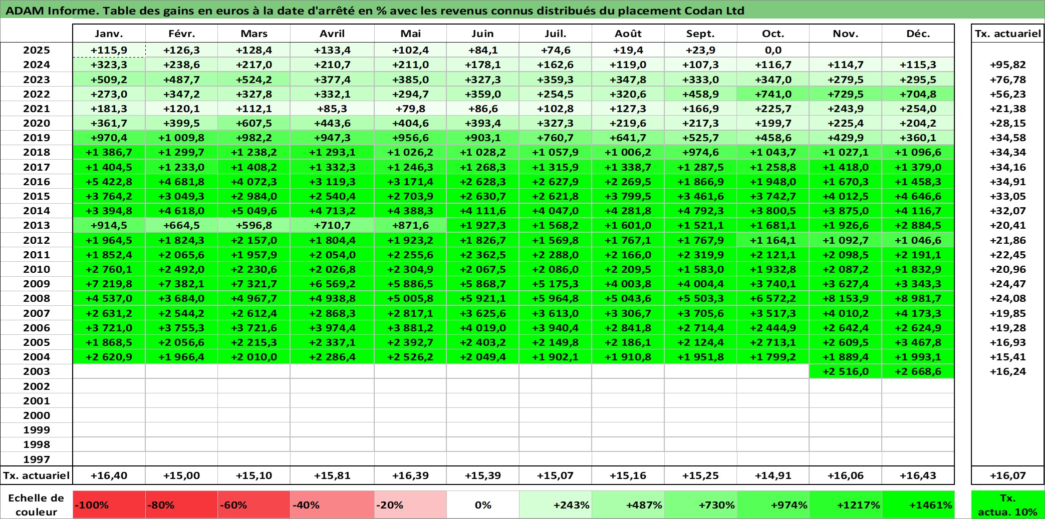Click cell +115,9 for January 2025
This screenshot has width=1045, height=519.
[109, 50]
